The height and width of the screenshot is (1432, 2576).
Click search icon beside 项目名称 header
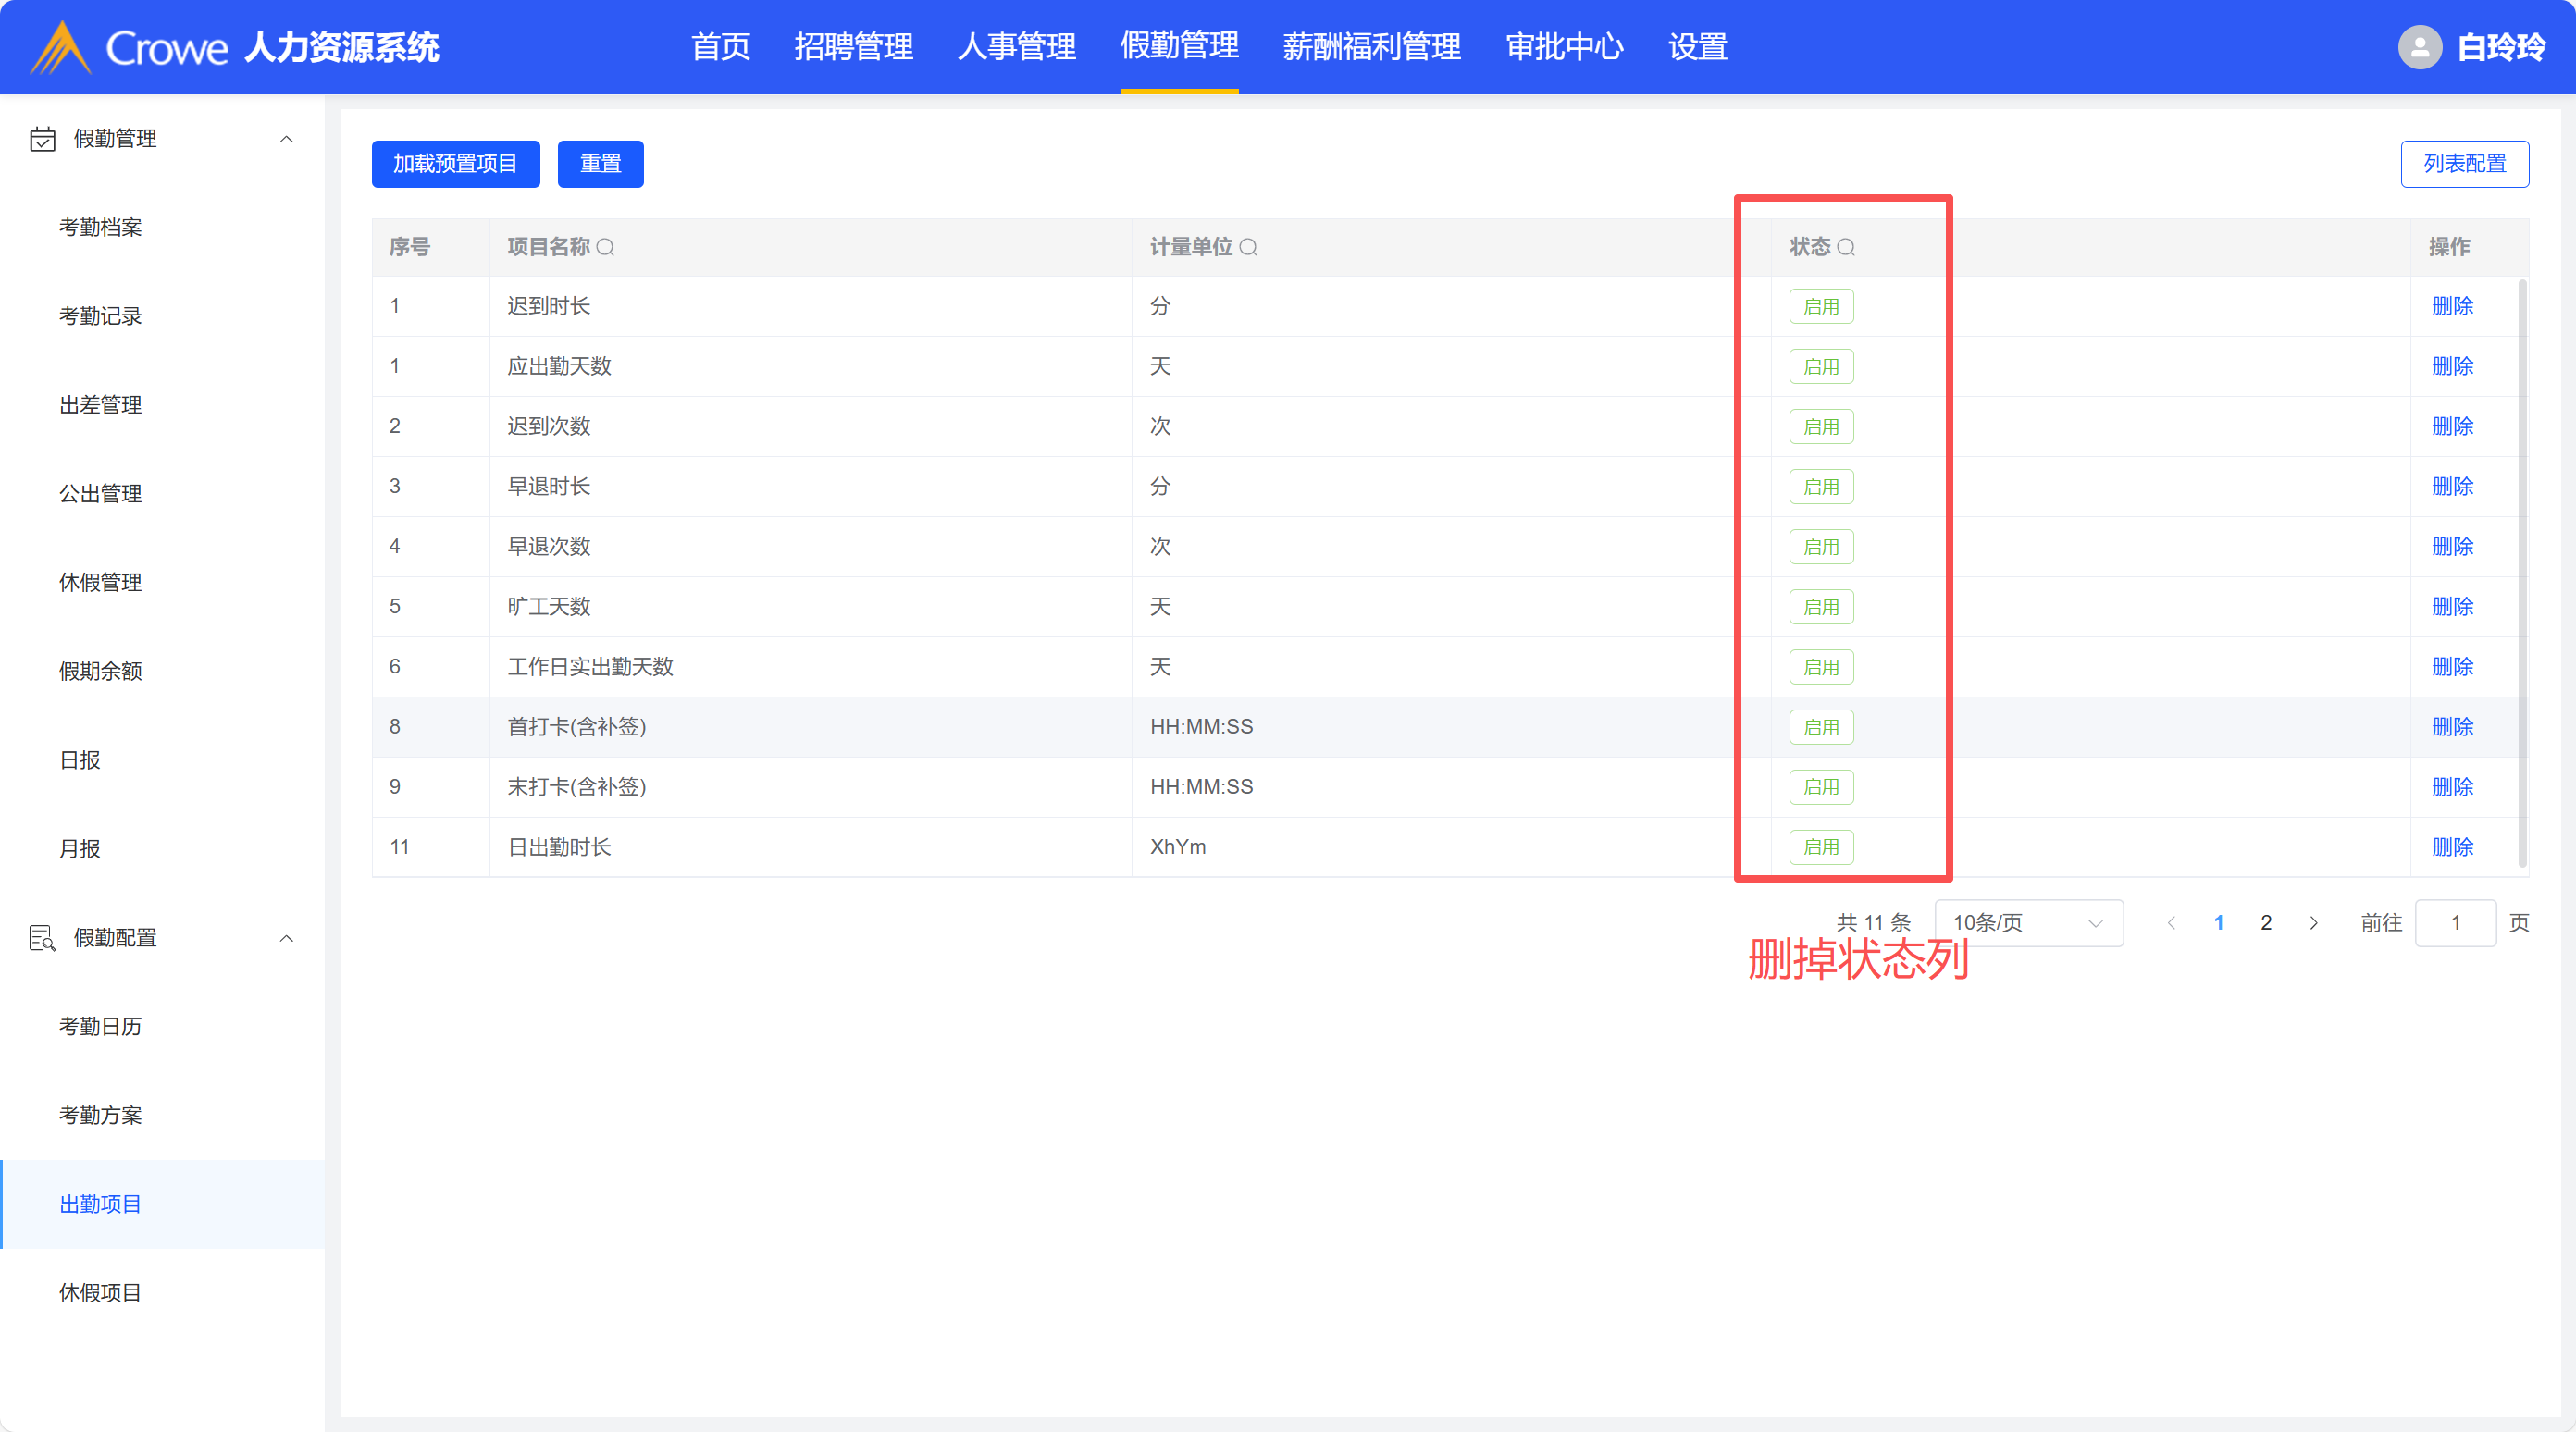coord(605,247)
